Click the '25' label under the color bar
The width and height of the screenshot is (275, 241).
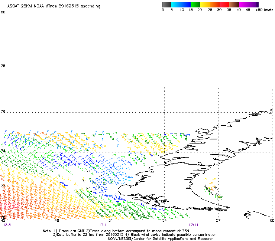(210, 10)
